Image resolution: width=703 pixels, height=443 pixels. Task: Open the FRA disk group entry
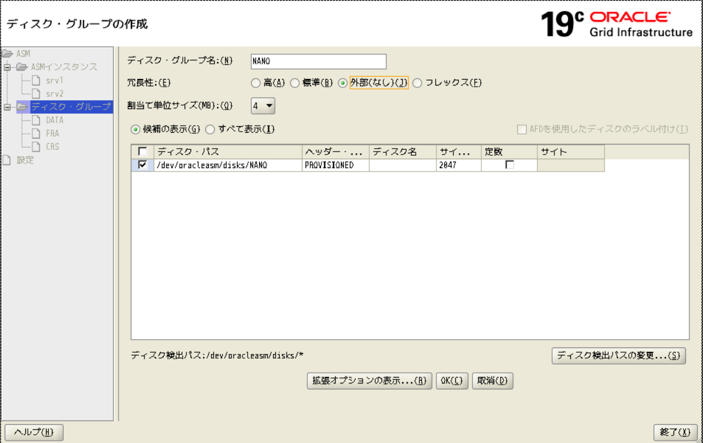tap(52, 133)
